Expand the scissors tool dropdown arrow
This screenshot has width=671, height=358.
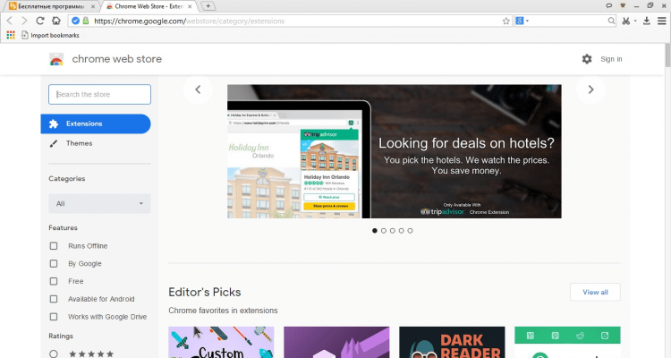click(634, 21)
